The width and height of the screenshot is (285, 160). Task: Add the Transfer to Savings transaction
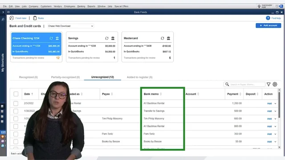point(269,111)
